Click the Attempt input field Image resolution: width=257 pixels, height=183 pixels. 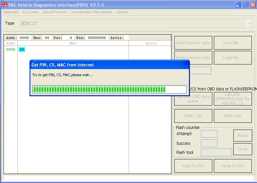click(x=209, y=134)
